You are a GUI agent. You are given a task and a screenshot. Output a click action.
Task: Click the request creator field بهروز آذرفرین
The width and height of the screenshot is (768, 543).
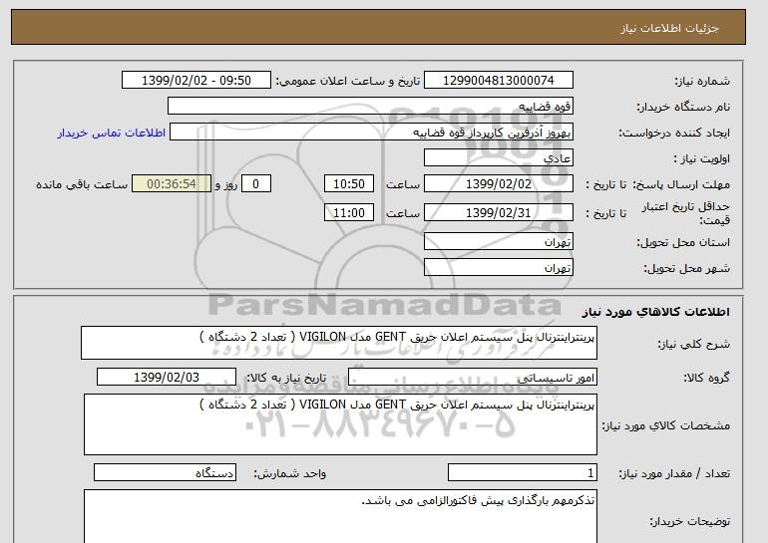click(371, 133)
